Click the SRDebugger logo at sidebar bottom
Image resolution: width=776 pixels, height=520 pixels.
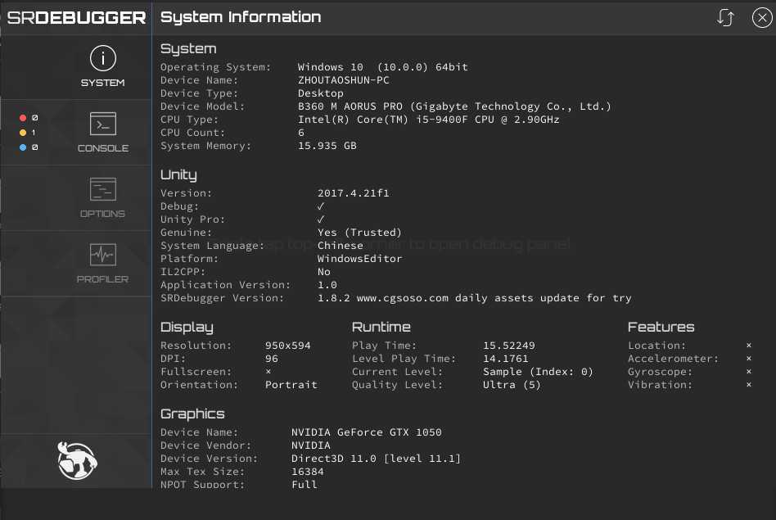point(76,460)
